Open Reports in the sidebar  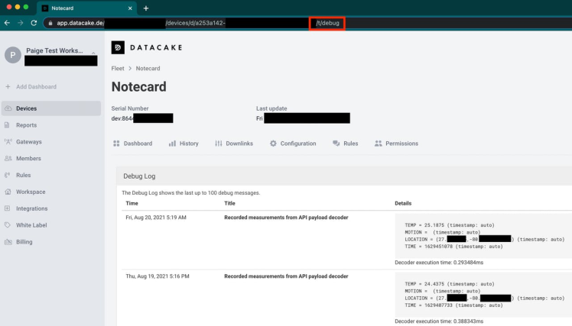point(26,125)
